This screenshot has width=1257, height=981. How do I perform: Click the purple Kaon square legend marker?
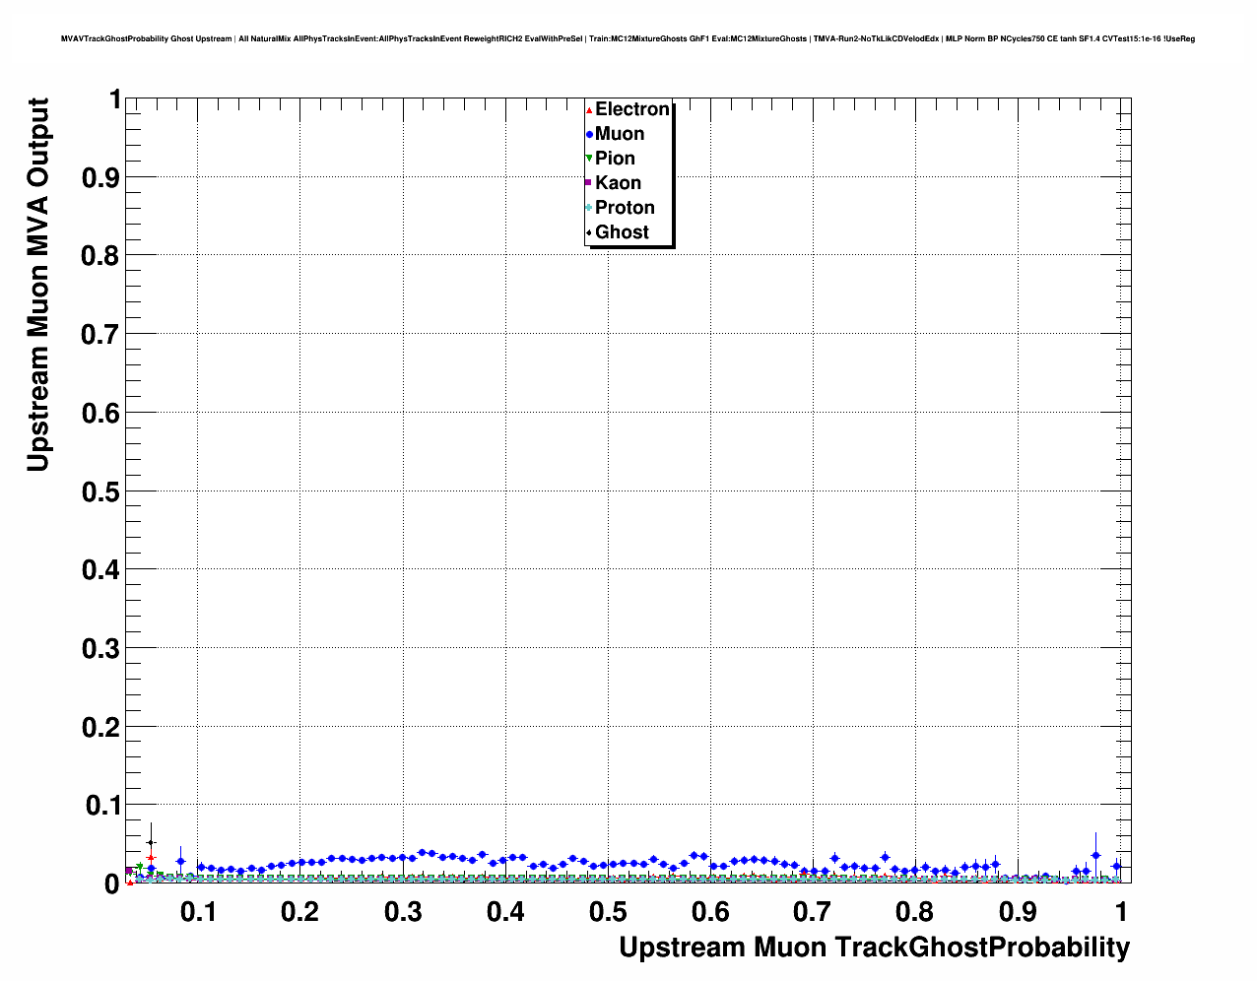point(589,183)
